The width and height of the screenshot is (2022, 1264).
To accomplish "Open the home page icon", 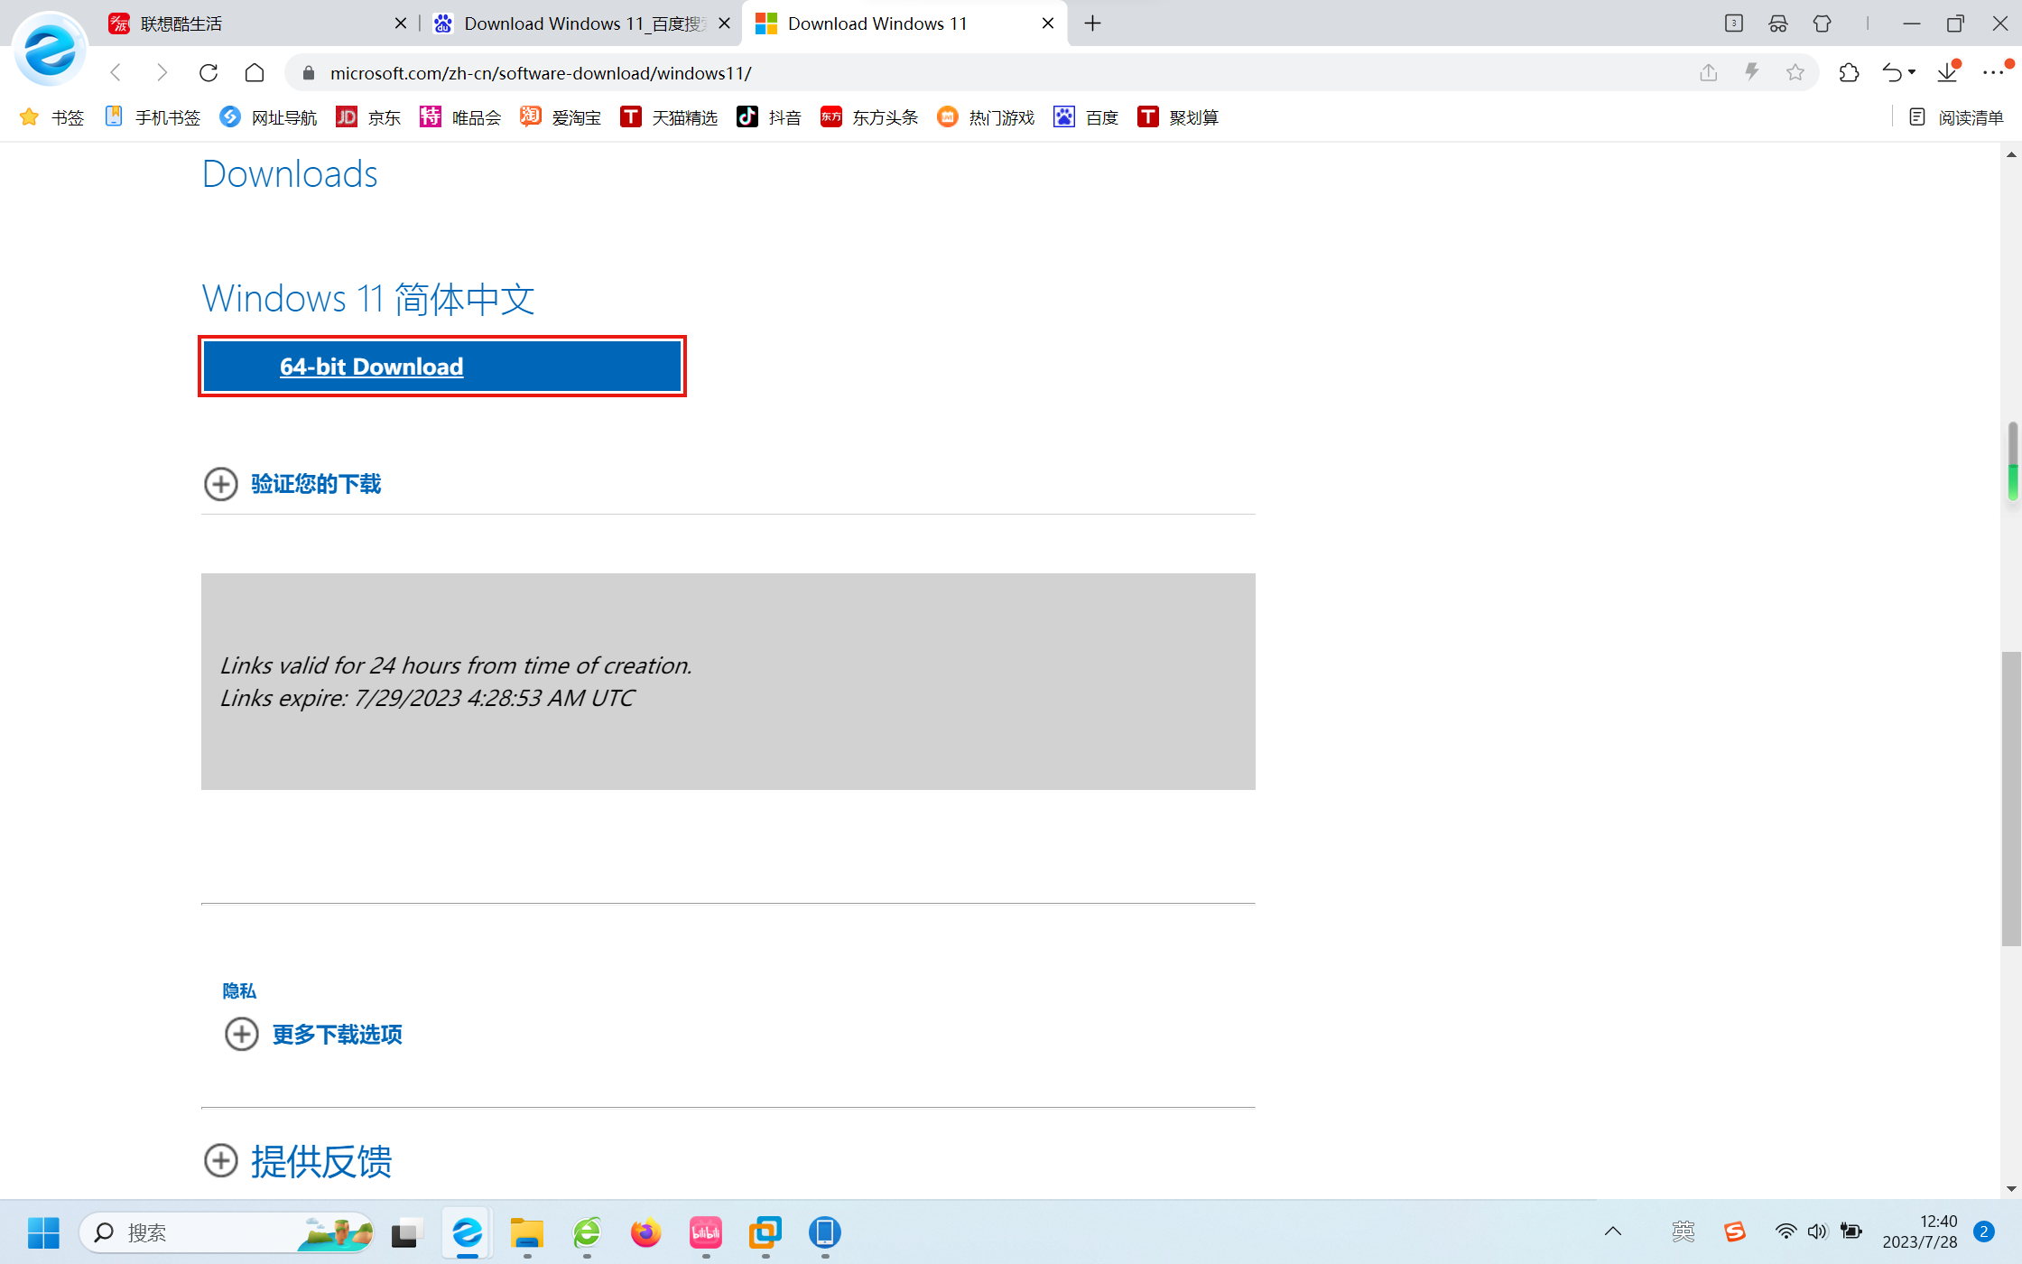I will pos(255,72).
